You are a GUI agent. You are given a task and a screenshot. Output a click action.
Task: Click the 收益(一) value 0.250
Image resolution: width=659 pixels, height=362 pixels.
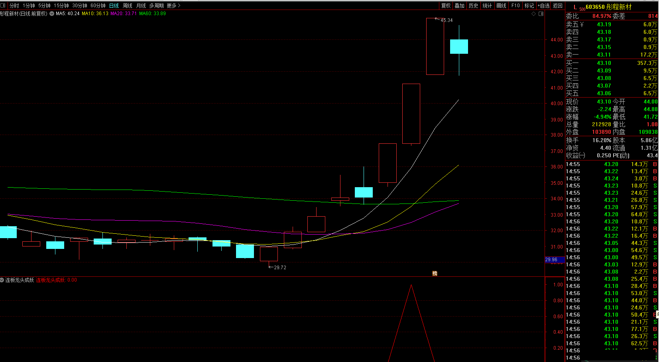(x=604, y=155)
